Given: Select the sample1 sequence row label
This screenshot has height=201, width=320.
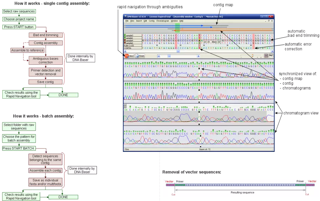Looking at the screenshot, I should click(x=133, y=38).
